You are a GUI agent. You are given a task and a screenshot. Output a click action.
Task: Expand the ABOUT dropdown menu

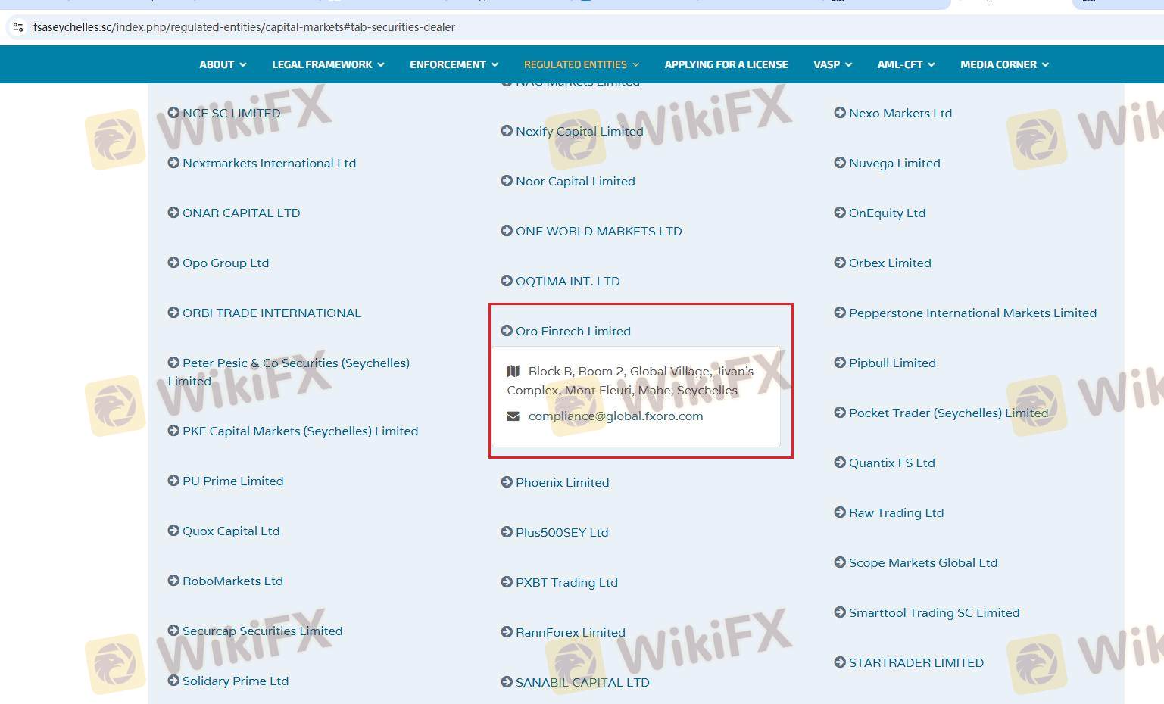coord(223,64)
